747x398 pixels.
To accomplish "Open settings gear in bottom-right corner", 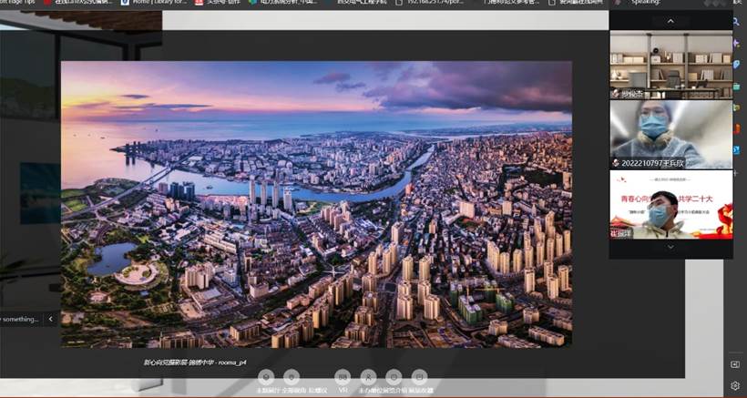I will pos(735,385).
